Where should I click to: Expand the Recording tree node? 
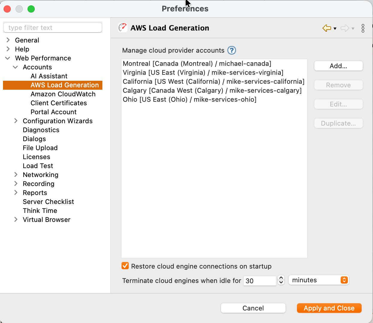pyautogui.click(x=16, y=183)
